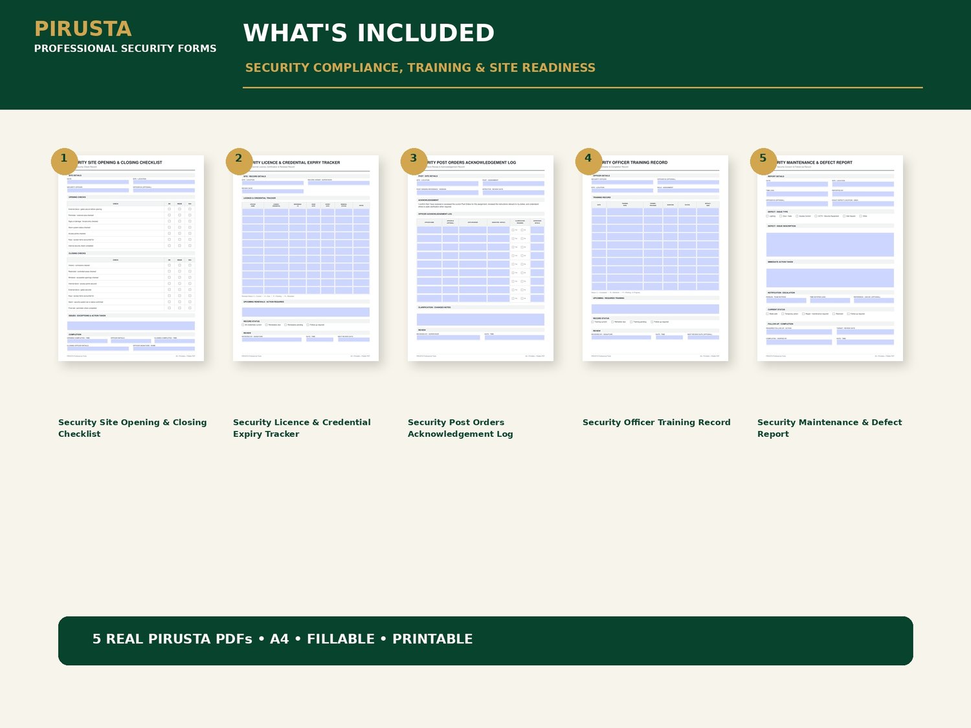Image resolution: width=971 pixels, height=728 pixels.
Task: Click the number 2 gold badge
Action: click(239, 161)
